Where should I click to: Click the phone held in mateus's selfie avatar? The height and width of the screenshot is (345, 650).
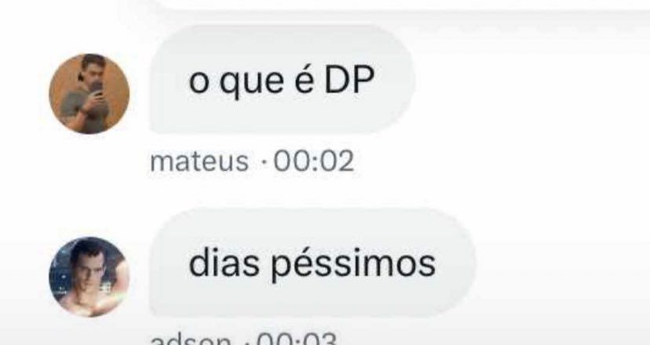tap(97, 88)
